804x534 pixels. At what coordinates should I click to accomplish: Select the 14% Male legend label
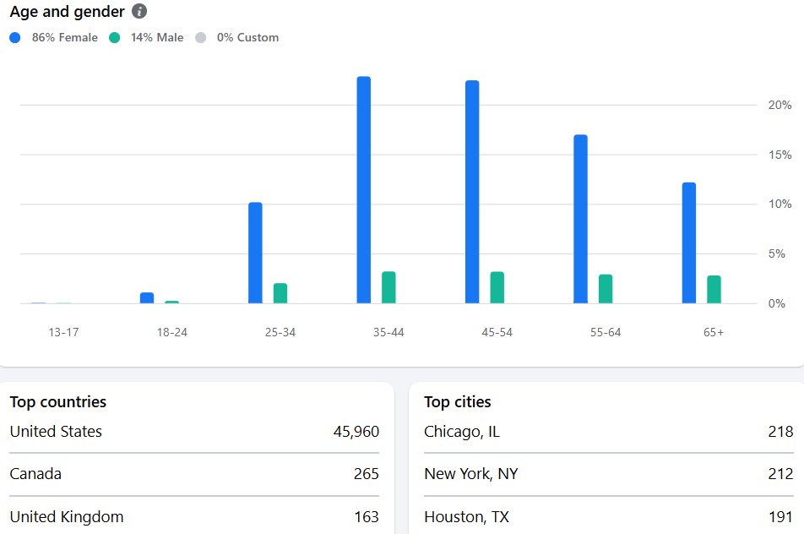[x=156, y=38]
